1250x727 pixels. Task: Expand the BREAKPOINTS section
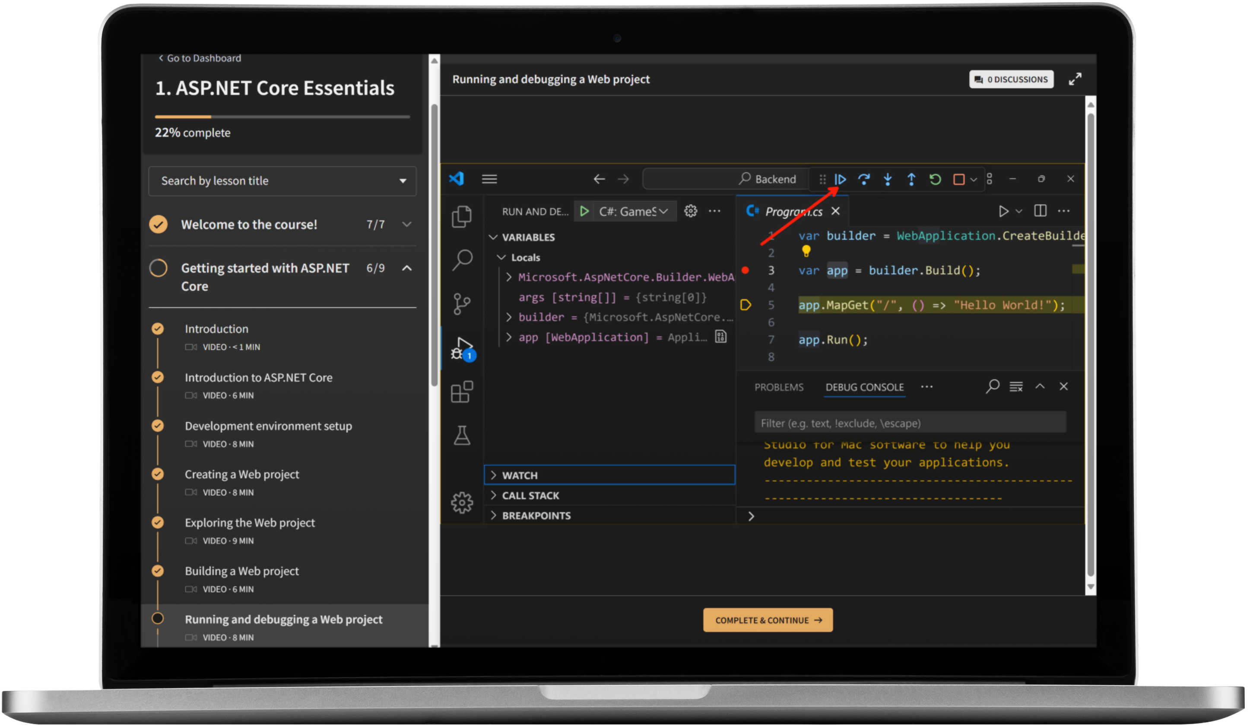[609, 516]
